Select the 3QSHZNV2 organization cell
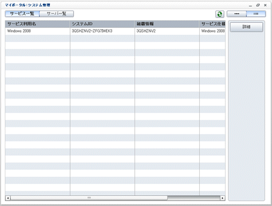The image size is (272, 206). click(167, 31)
